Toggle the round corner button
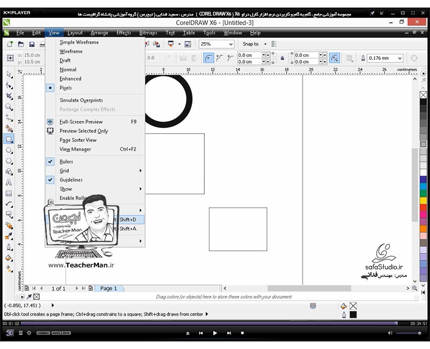Viewport: 430px width, 349px height. click(209, 58)
